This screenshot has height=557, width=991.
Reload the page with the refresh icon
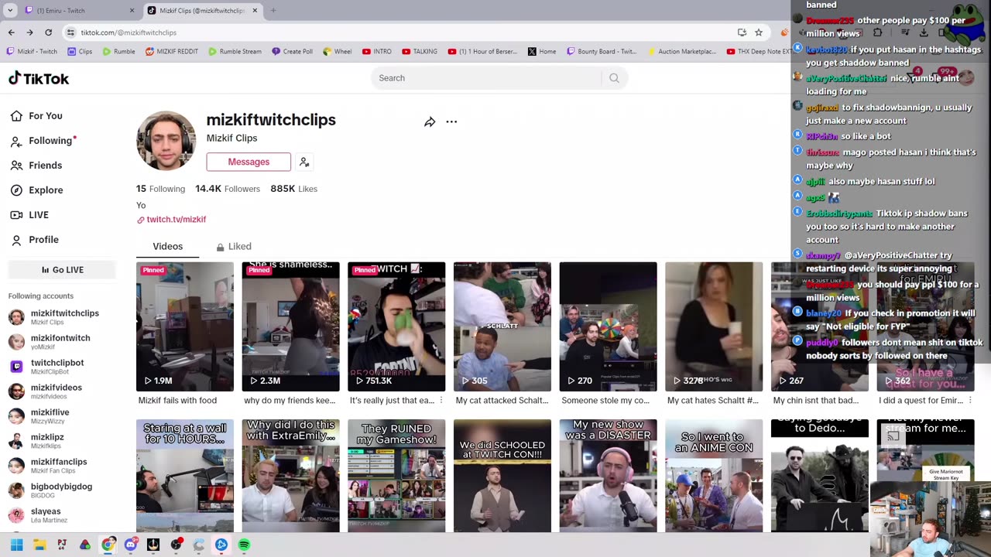[x=48, y=32]
